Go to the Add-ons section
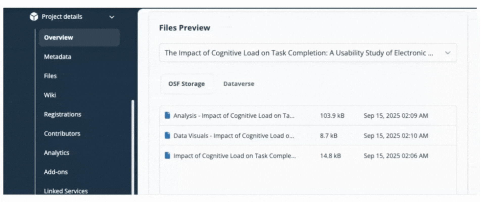Image resolution: width=485 pixels, height=202 pixels. 56,172
